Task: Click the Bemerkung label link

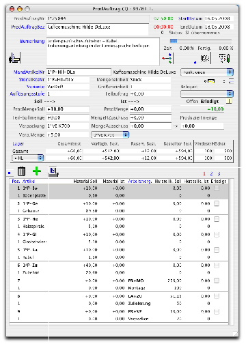Action: click(x=32, y=41)
